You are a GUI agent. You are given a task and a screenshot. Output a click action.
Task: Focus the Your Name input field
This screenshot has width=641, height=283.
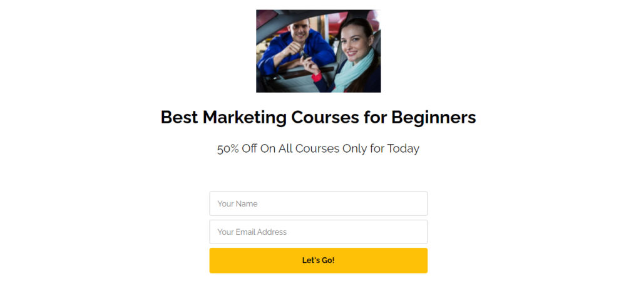[x=319, y=203]
